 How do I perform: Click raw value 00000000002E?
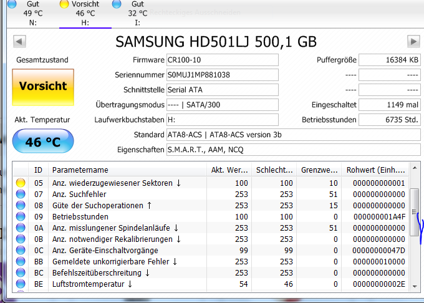[x=379, y=284]
